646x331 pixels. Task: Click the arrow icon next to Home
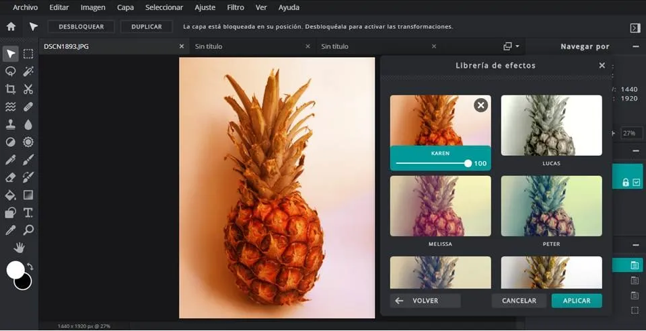click(x=34, y=27)
